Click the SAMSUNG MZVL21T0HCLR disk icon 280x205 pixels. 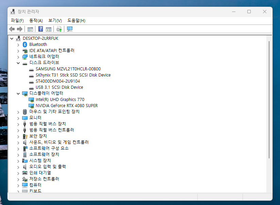tap(31, 70)
